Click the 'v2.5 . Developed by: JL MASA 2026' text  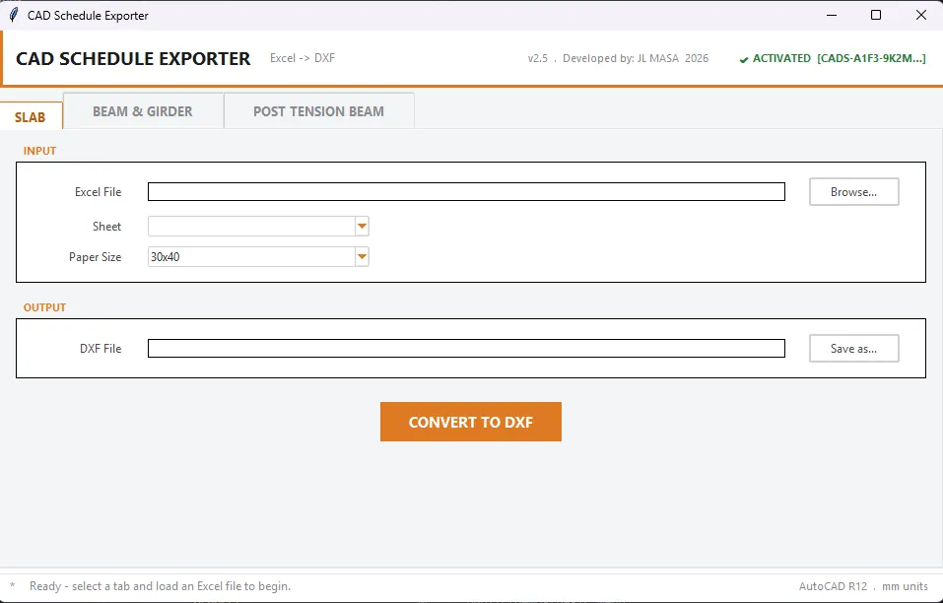[x=618, y=58]
